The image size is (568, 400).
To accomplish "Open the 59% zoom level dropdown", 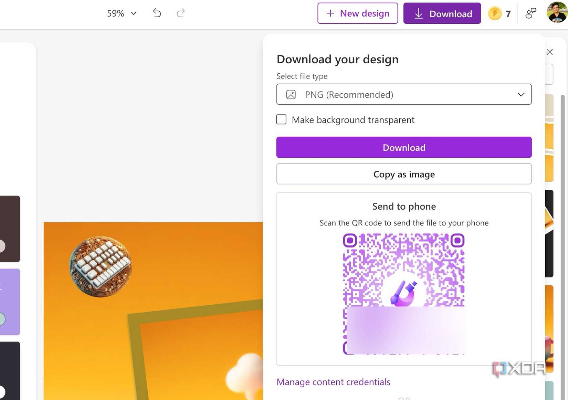I will pyautogui.click(x=122, y=13).
